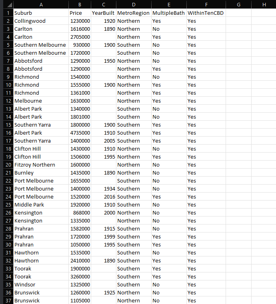The image size is (276, 304).
Task: Select price cell 1555000
Action: tap(80, 85)
